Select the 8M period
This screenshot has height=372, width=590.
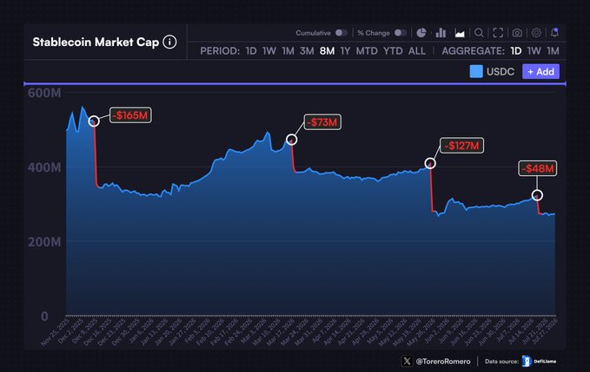pyautogui.click(x=327, y=51)
